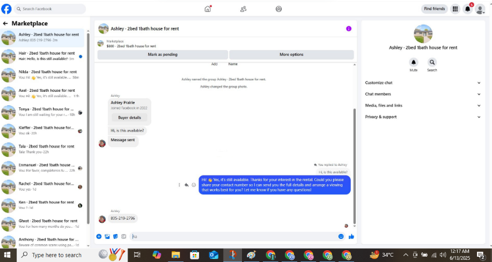The height and width of the screenshot is (262, 492).
Task: Open the Axel conversation
Action: tap(42, 93)
